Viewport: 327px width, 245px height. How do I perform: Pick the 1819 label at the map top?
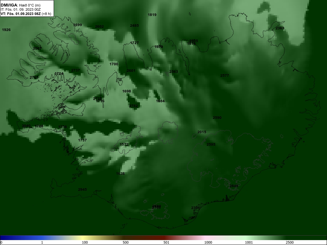(x=152, y=15)
